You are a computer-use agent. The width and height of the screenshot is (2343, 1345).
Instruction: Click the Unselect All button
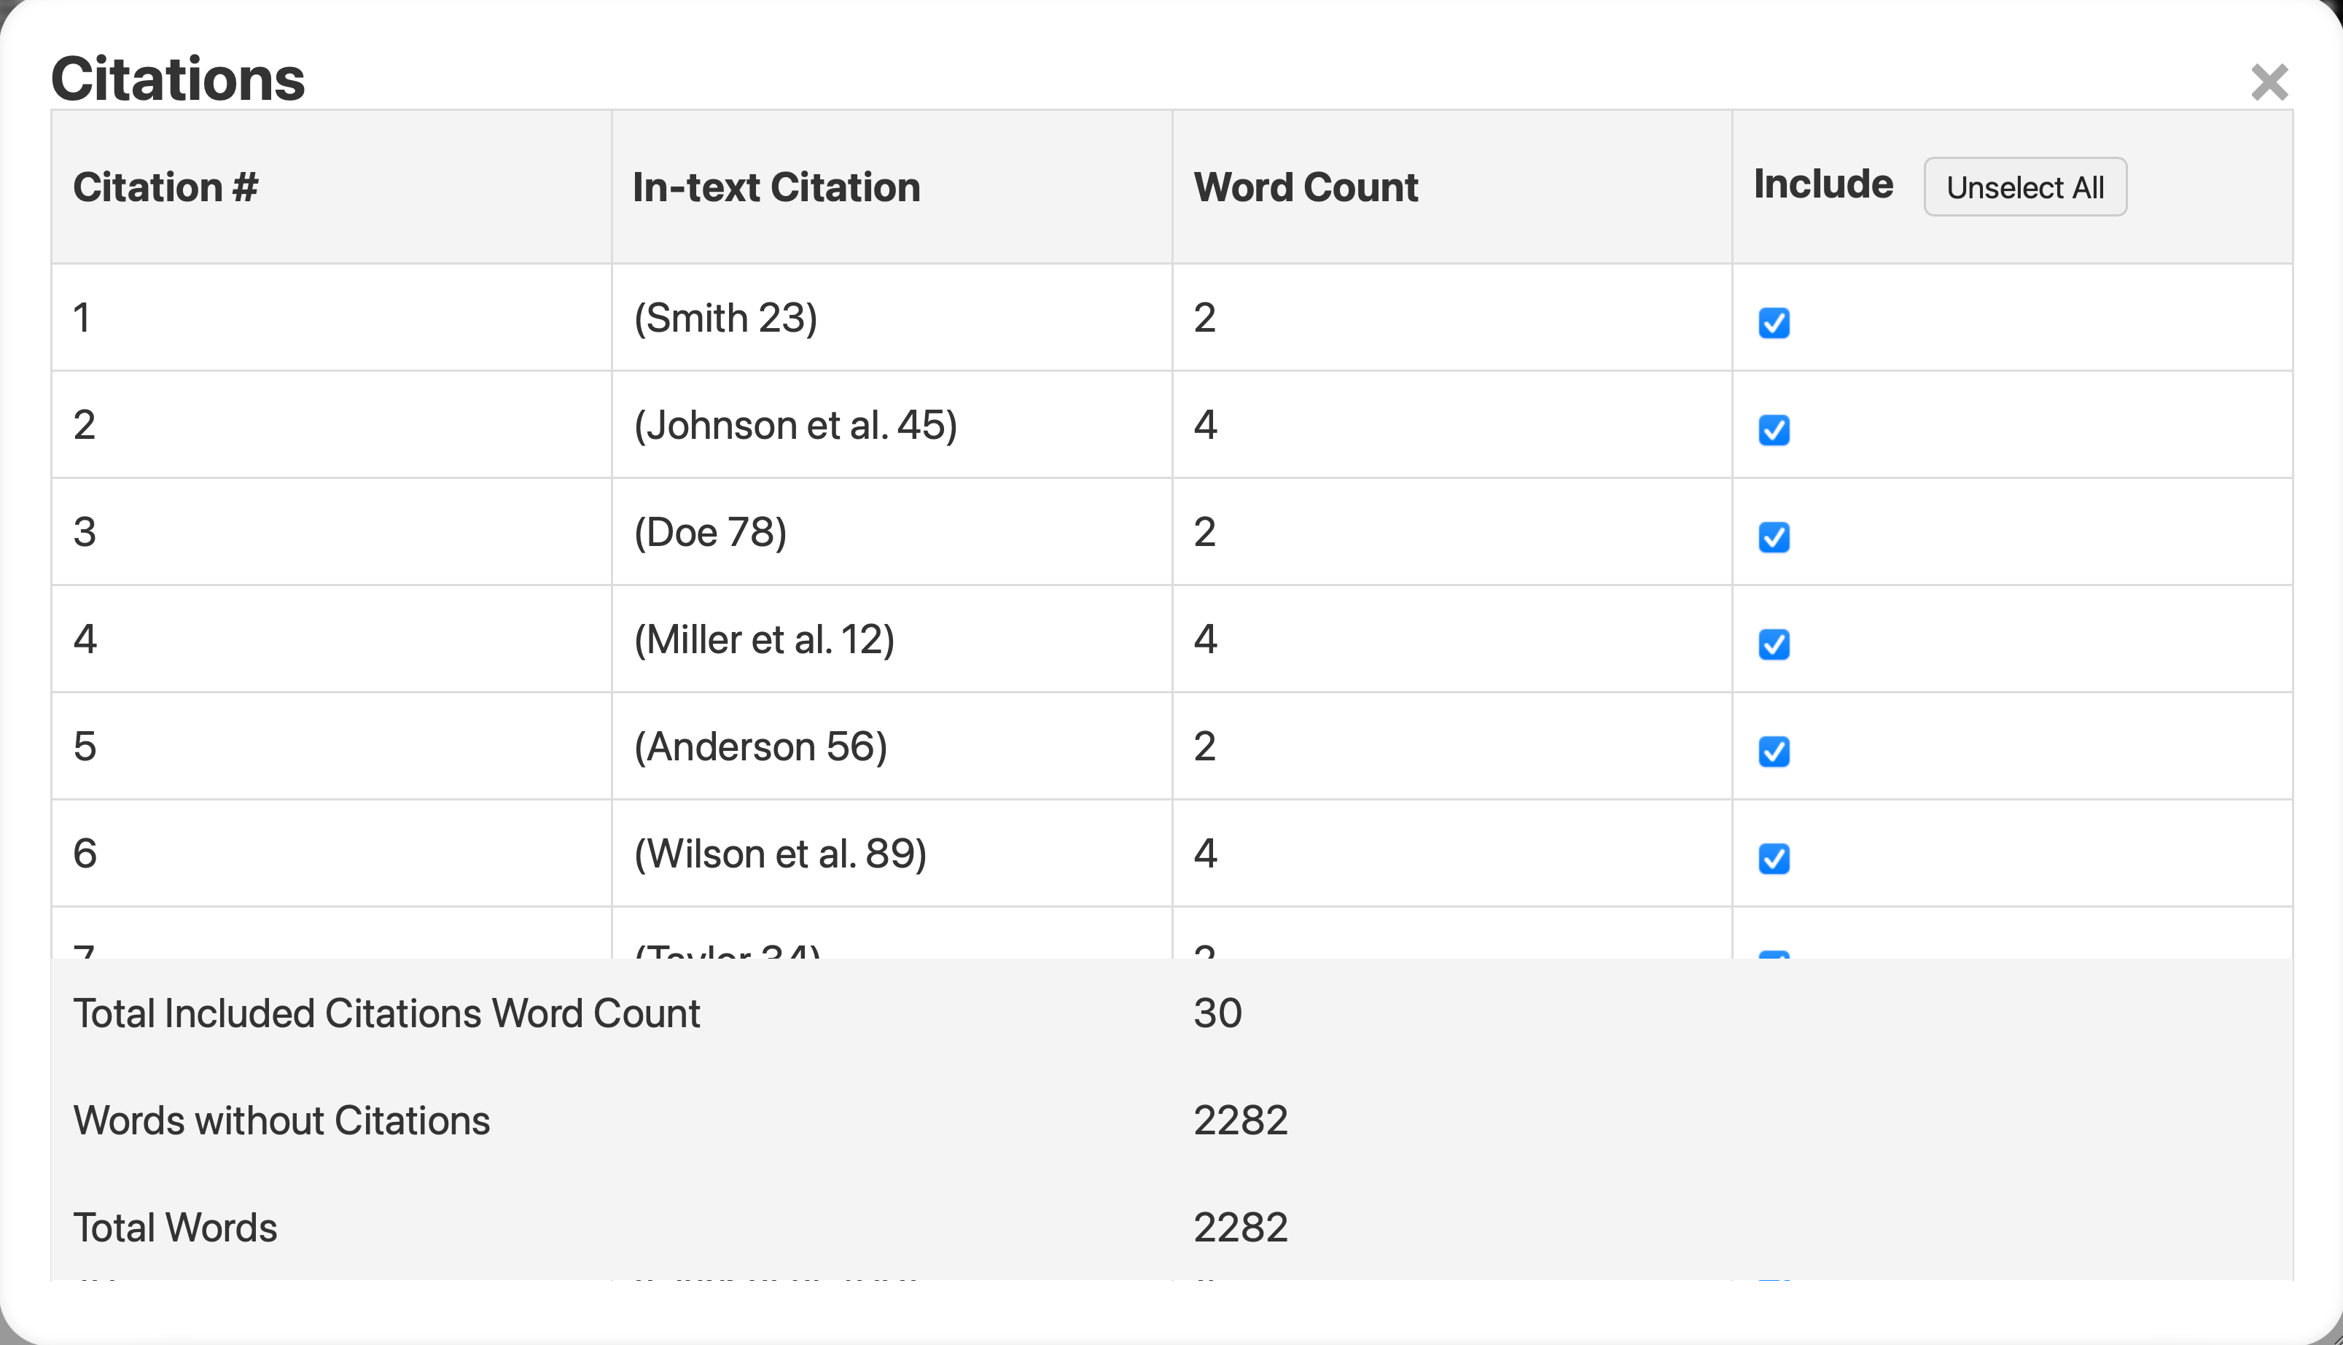[x=2024, y=187]
